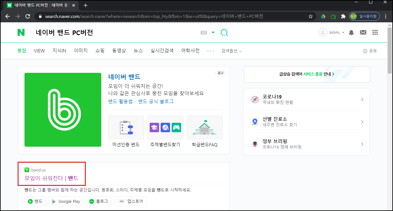Click the 광고 ad badge
The width and height of the screenshot is (393, 211).
(220, 73)
